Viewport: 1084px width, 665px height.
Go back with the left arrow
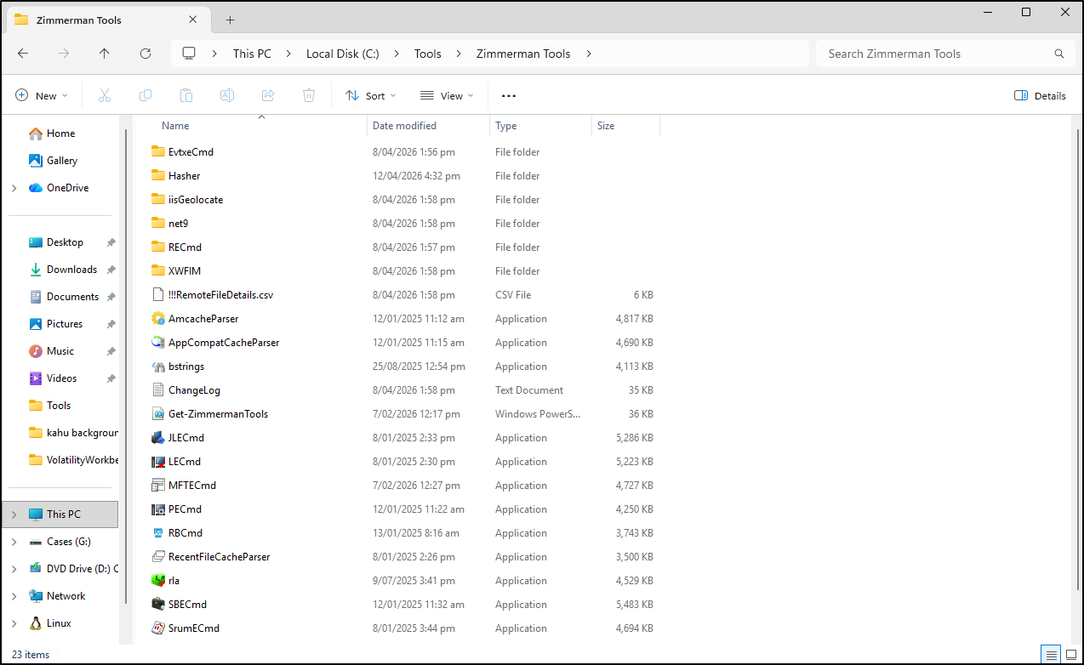coord(23,53)
